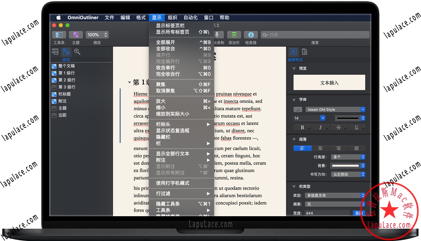Collapse the 预览 section
The width and height of the screenshot is (421, 241).
coord(294,69)
